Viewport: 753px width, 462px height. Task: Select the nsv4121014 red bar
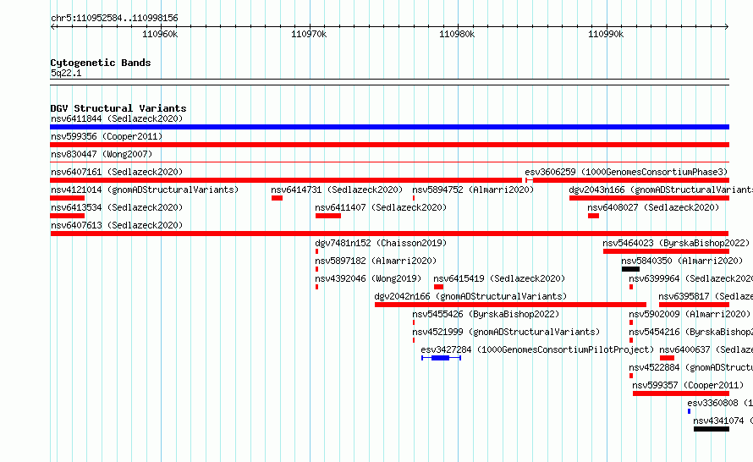pos(67,198)
